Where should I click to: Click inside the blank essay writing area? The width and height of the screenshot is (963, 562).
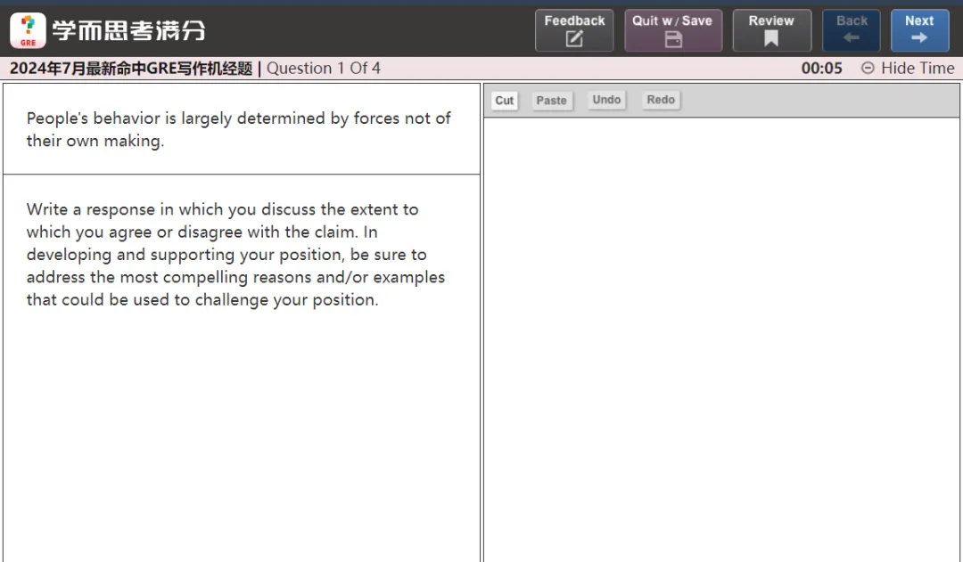(x=720, y=338)
